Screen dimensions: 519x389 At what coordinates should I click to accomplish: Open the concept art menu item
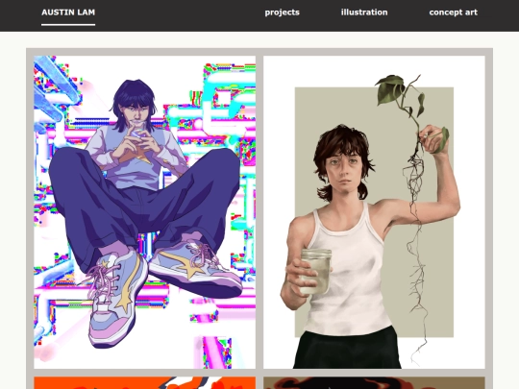point(453,12)
